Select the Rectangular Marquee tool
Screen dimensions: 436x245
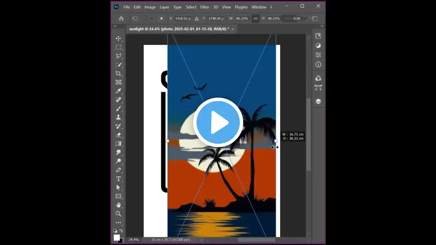(118, 47)
